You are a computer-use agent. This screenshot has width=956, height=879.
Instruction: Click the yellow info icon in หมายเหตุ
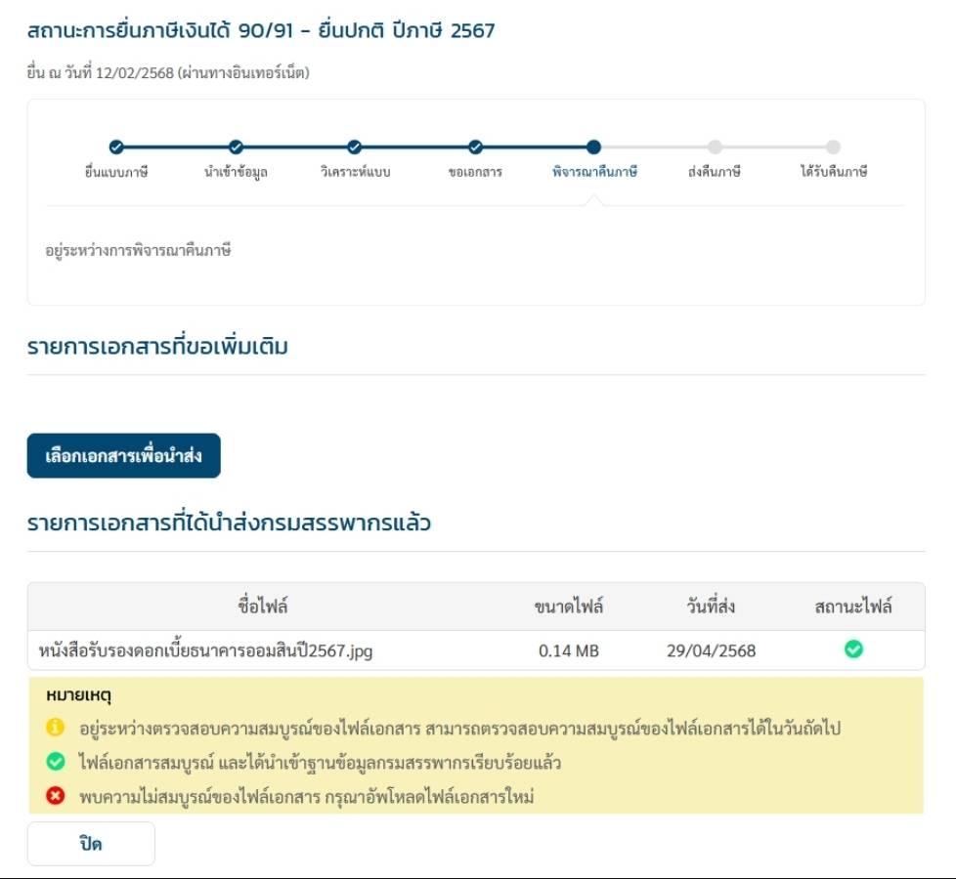point(55,728)
